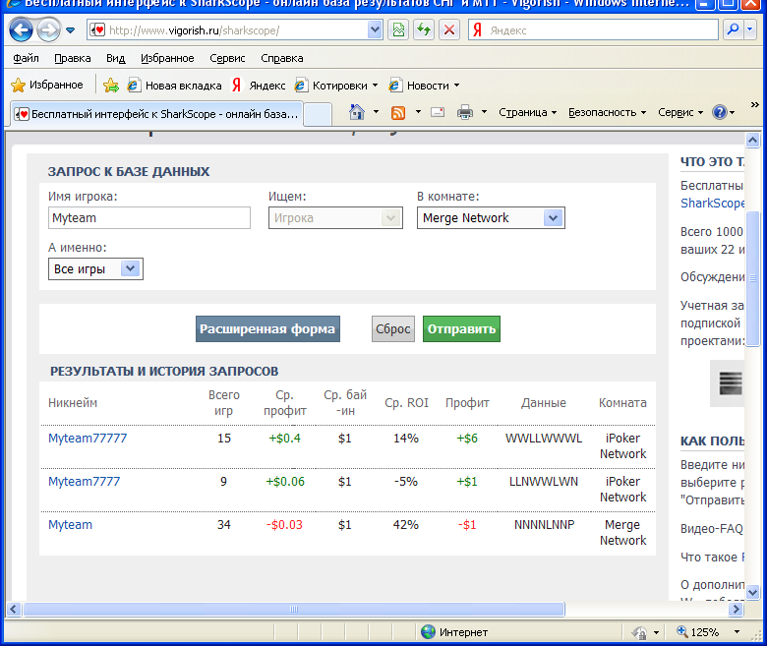This screenshot has width=767, height=646.
Task: Click the Имя игрока text field
Action: 149,217
